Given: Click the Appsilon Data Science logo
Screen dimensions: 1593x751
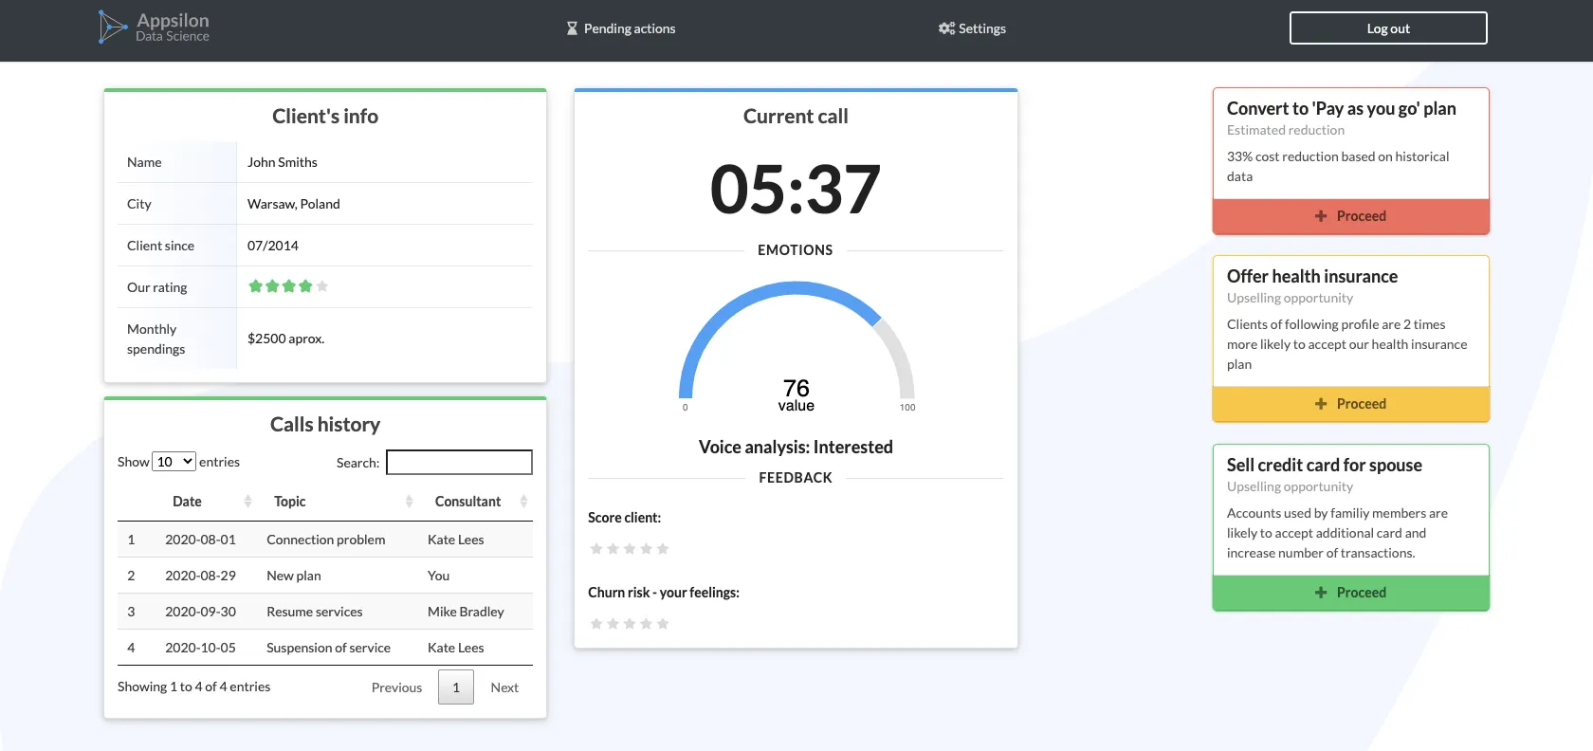Looking at the screenshot, I should (x=154, y=27).
